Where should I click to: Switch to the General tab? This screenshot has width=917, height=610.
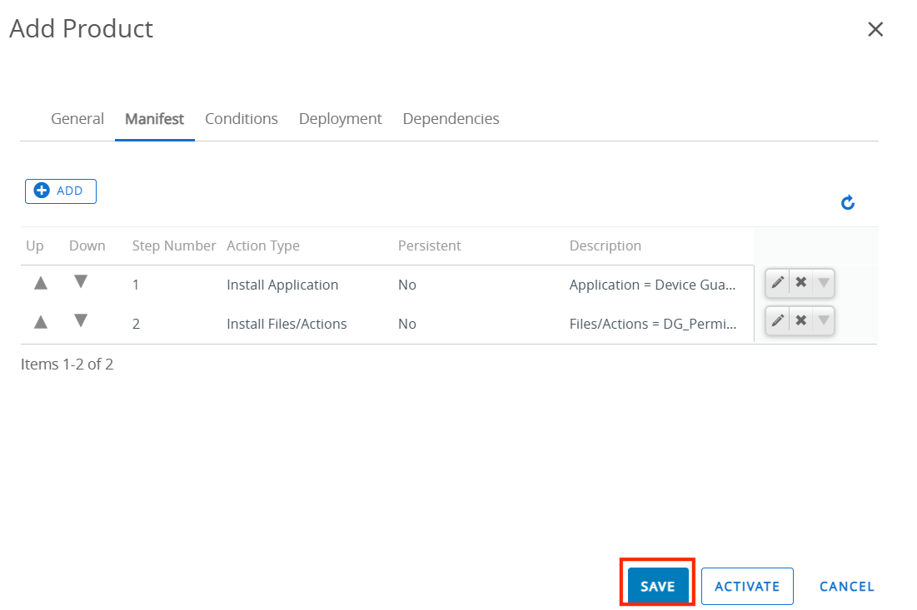pyautogui.click(x=77, y=119)
